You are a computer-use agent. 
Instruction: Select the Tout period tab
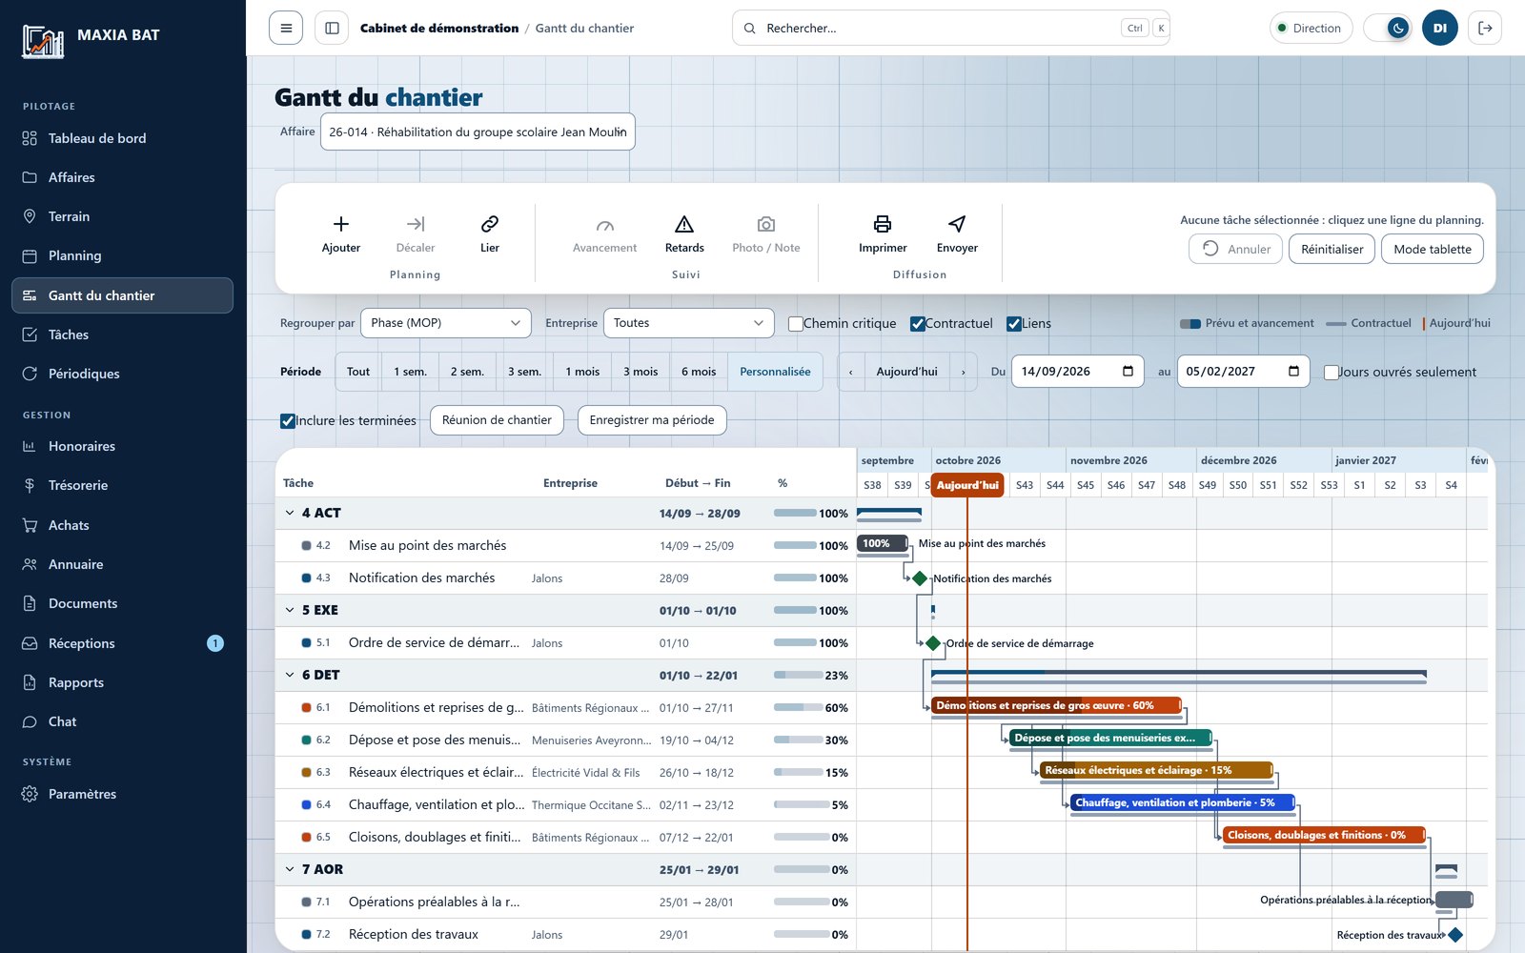358,372
